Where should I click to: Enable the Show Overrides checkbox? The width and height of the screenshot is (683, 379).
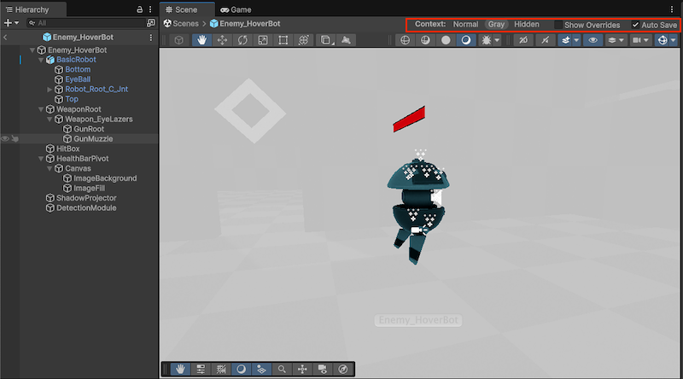point(558,25)
